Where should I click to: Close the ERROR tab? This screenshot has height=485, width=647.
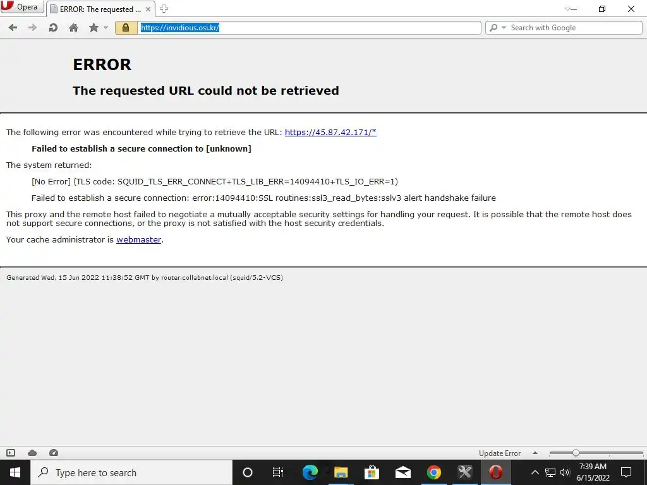148,9
